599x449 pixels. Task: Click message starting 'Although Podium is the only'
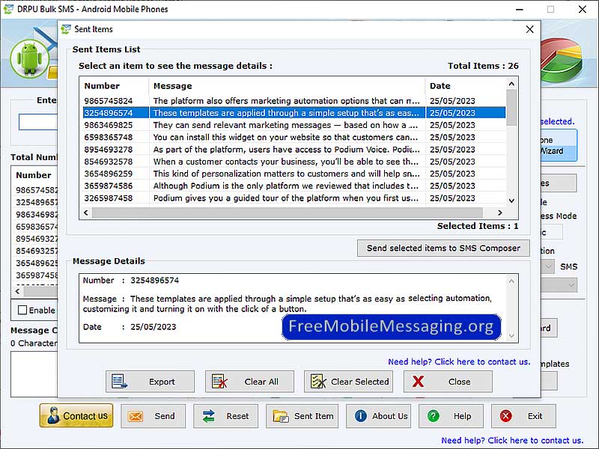coord(285,186)
